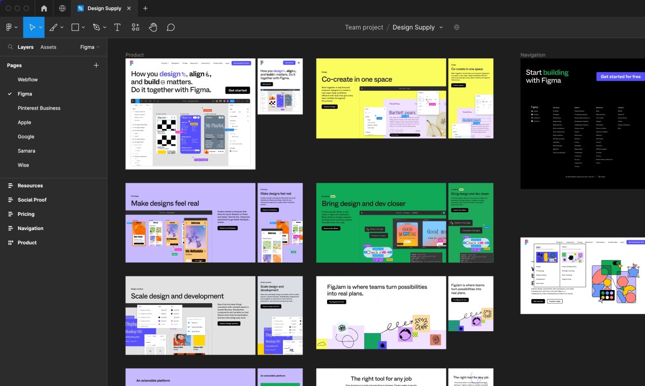Open a new tab with plus button
Screen dimensions: 645x386
pyautogui.click(x=146, y=8)
